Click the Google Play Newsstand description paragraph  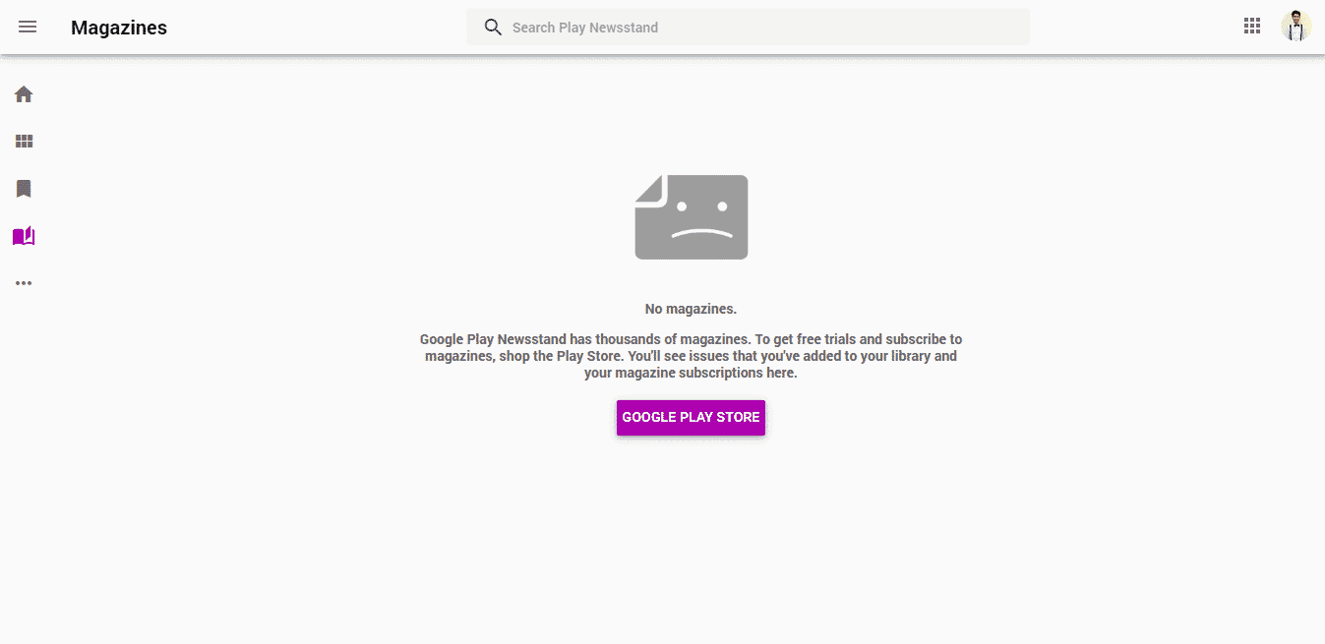(x=691, y=356)
